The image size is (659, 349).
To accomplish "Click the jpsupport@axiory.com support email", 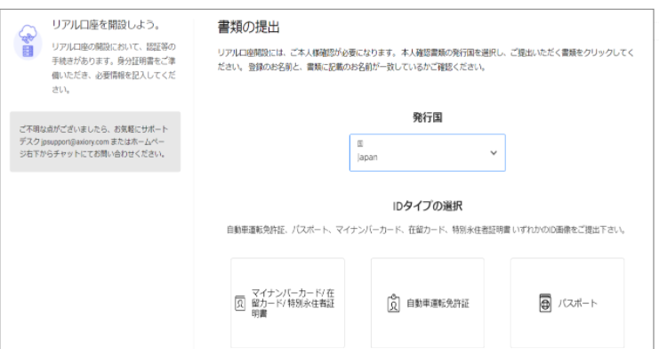I will coord(76,142).
